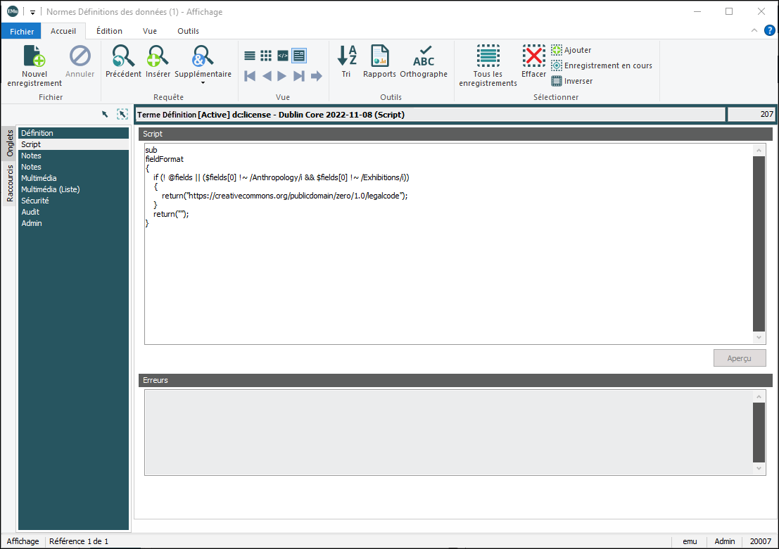Image resolution: width=779 pixels, height=549 pixels.
Task: Open the Édition ribbon tab
Action: [x=109, y=31]
